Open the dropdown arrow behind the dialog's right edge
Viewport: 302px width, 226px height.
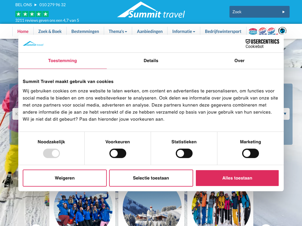click(x=285, y=114)
